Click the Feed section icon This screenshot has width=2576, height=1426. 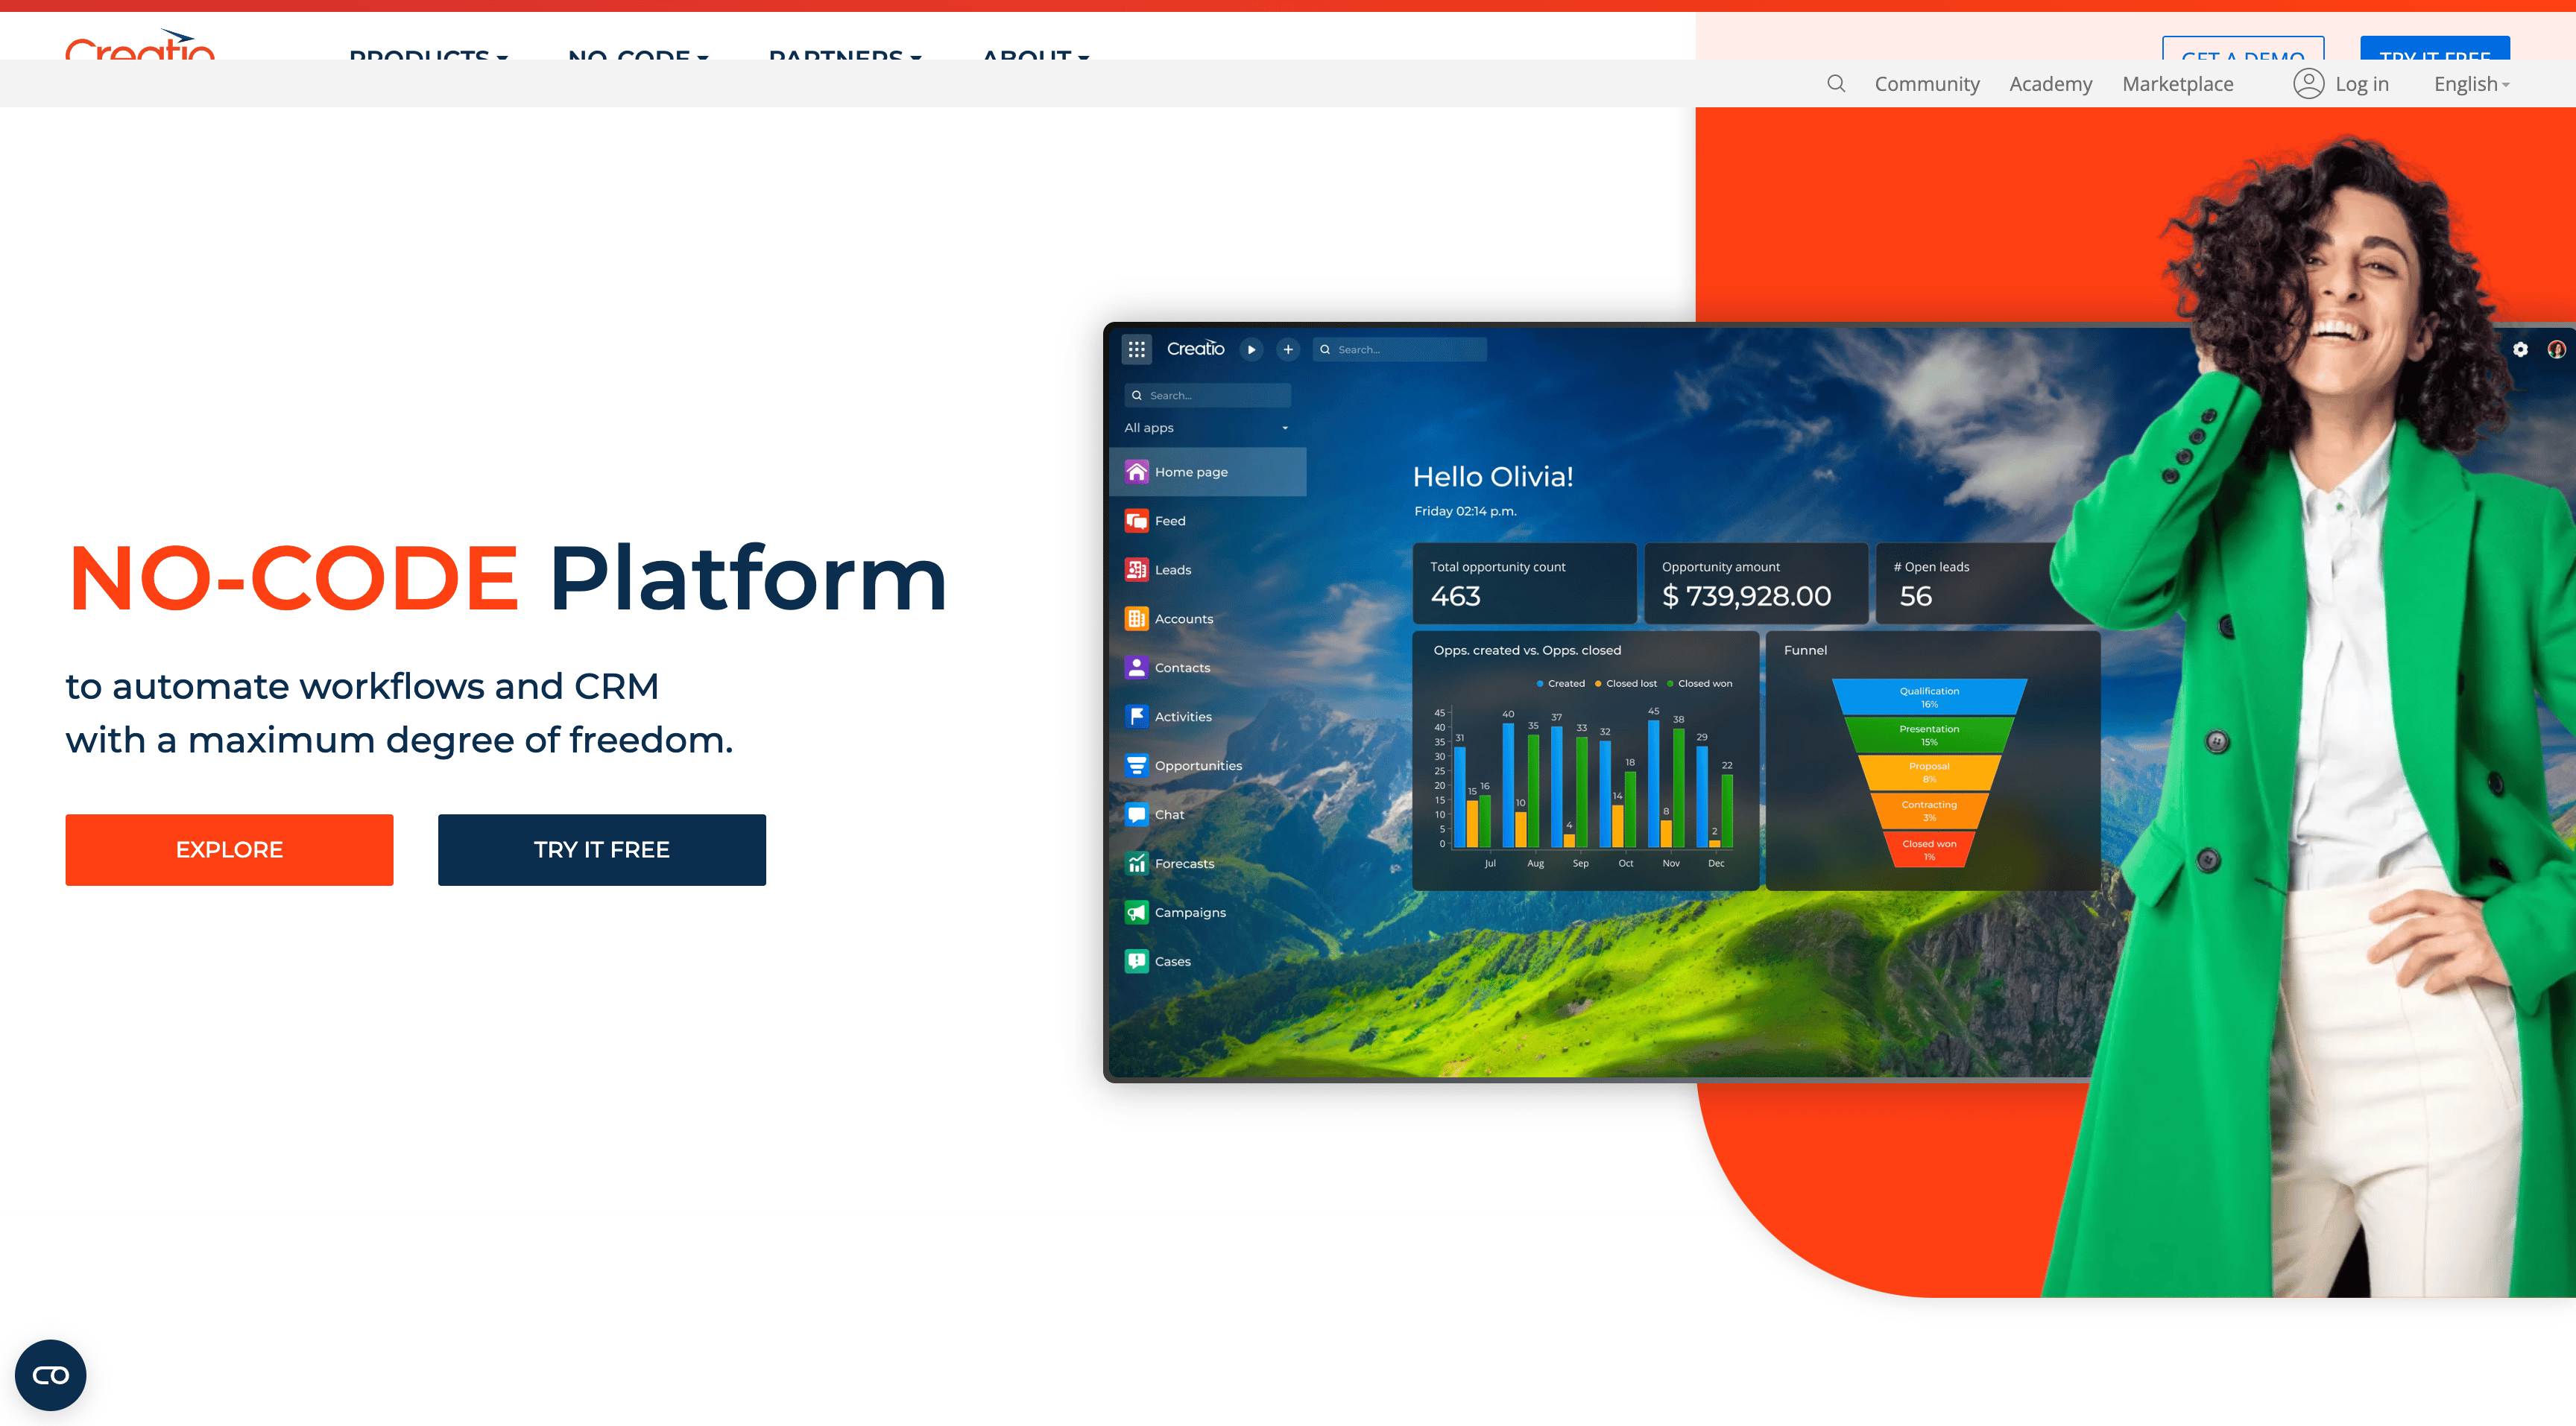pos(1137,521)
